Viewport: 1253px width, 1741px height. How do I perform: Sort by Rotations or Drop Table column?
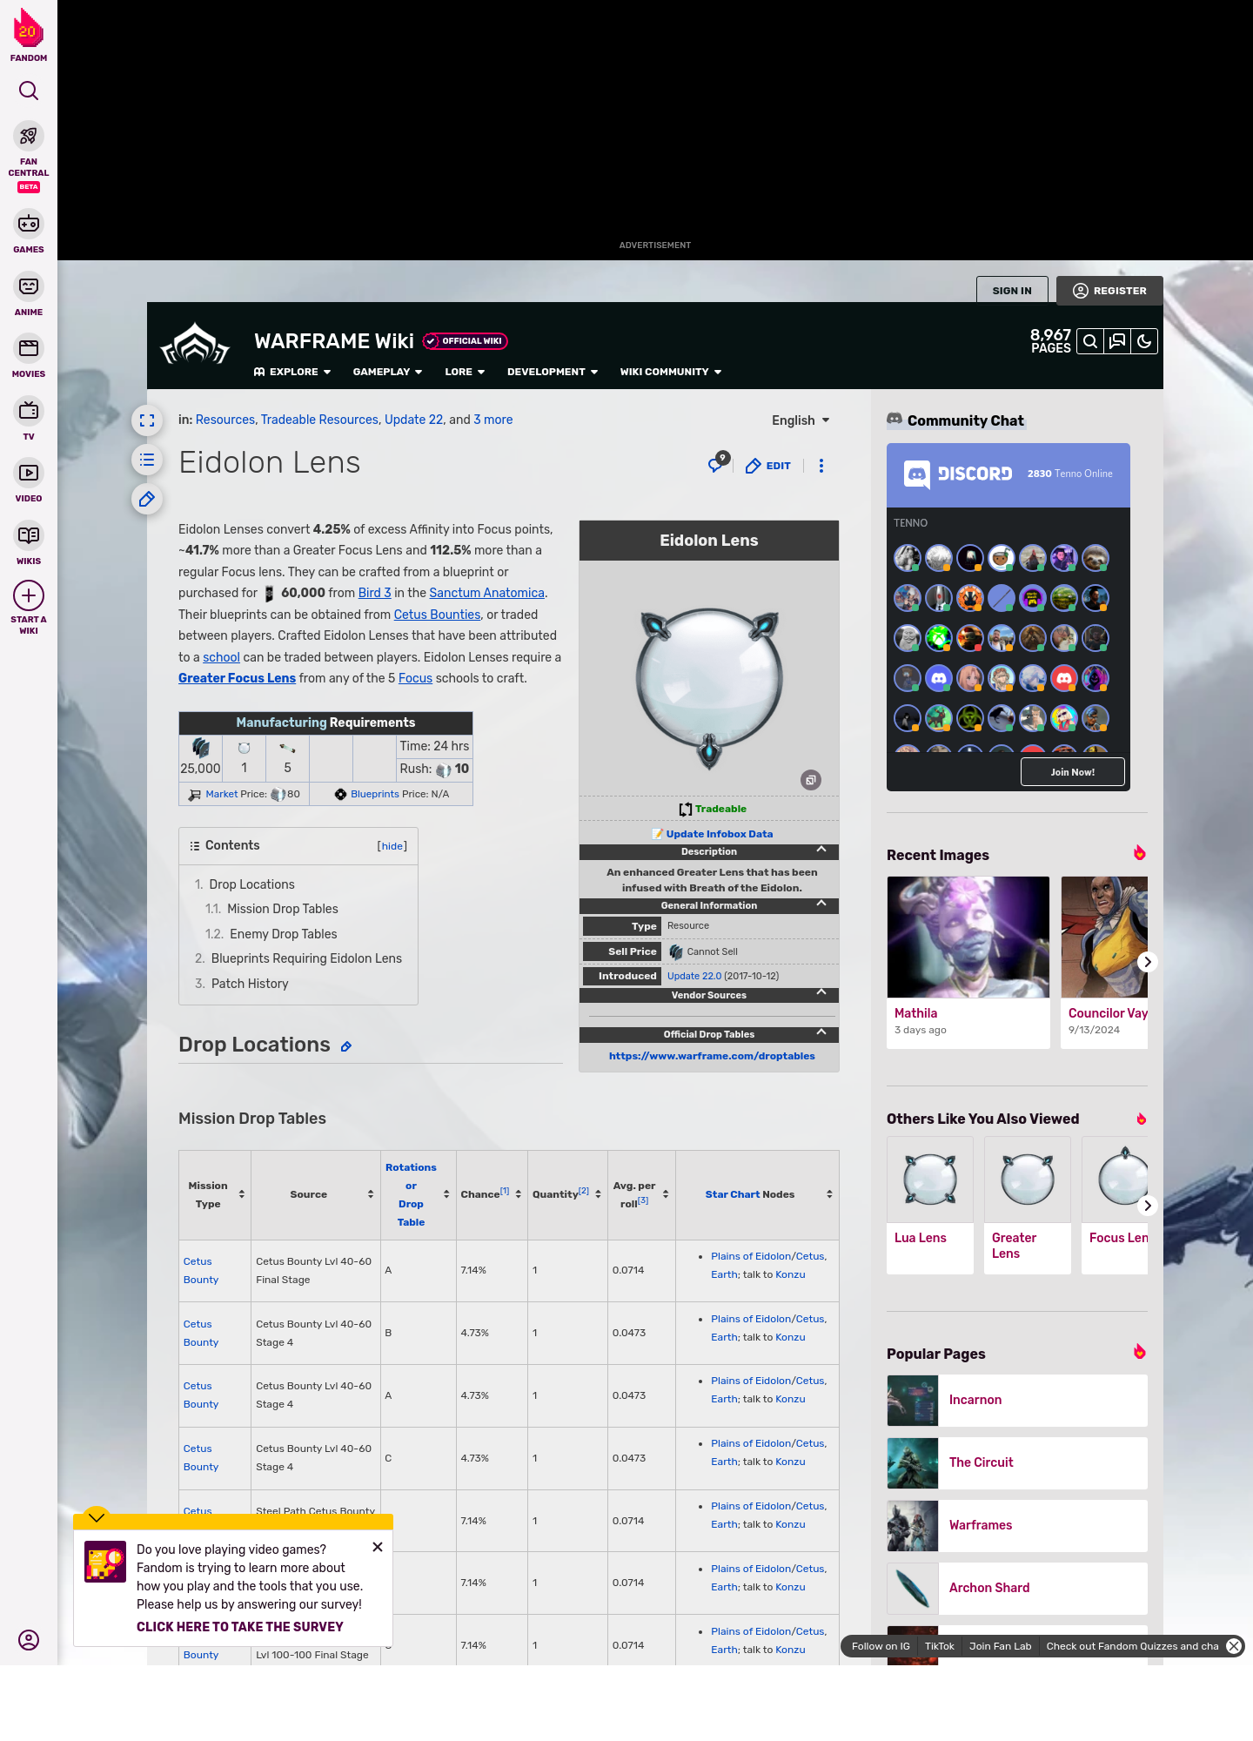tap(446, 1194)
